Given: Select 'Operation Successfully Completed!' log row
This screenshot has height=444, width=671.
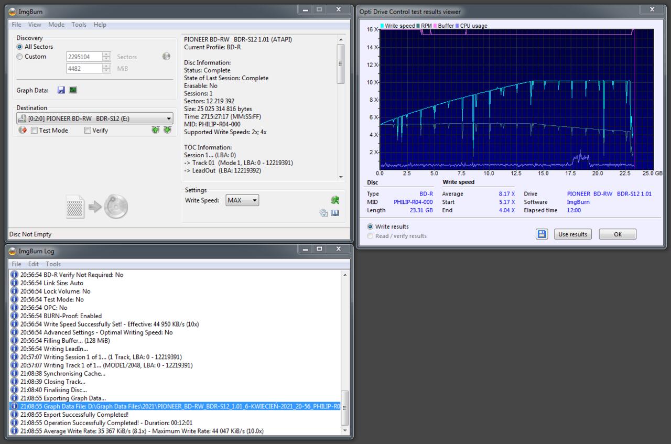Looking at the screenshot, I should click(176, 423).
